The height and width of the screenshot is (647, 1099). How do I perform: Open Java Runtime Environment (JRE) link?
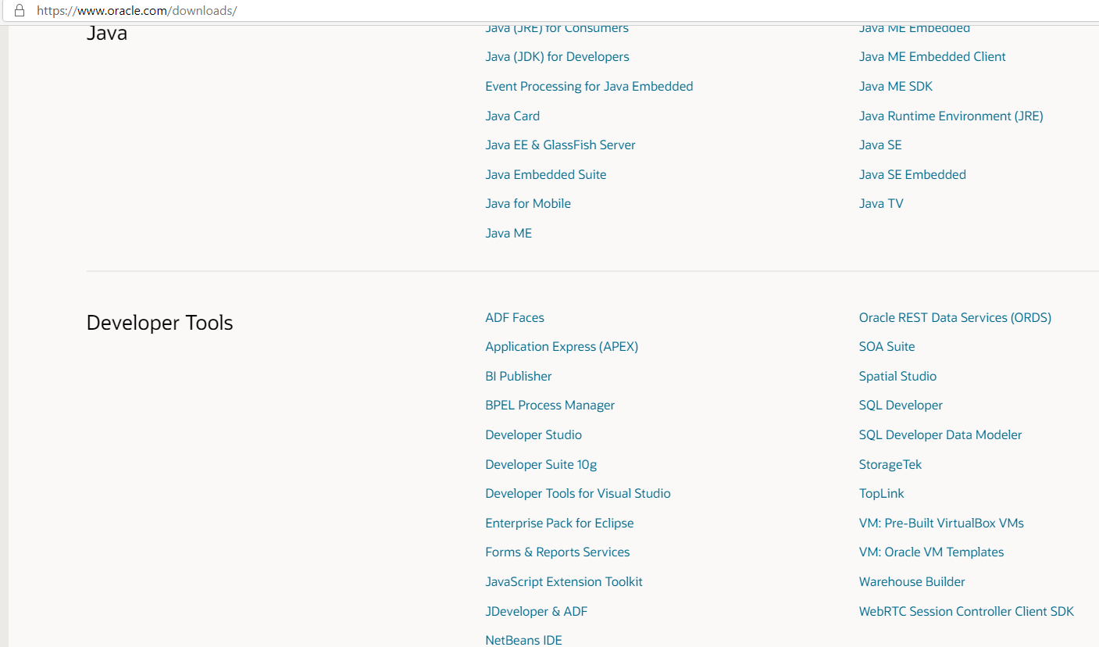click(x=951, y=116)
